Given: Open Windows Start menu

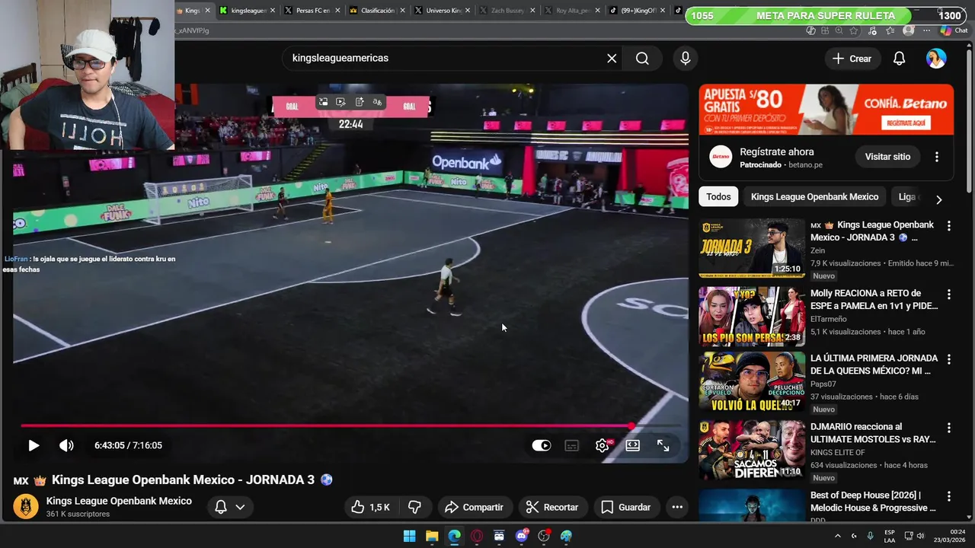Looking at the screenshot, I should pos(409,536).
